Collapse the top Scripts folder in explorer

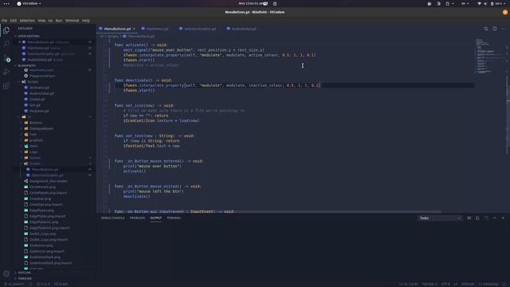[x=33, y=81]
